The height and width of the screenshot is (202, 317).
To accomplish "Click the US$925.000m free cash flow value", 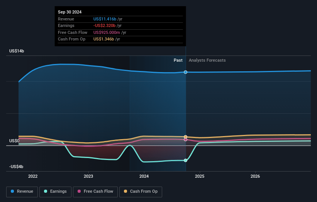I will pos(107,32).
